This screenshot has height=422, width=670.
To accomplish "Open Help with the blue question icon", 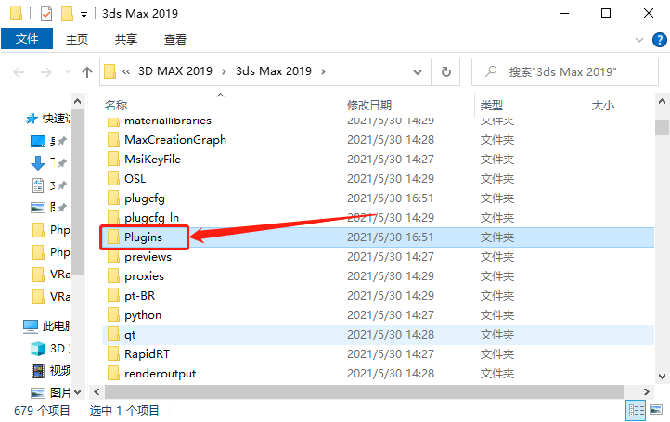I will [659, 40].
